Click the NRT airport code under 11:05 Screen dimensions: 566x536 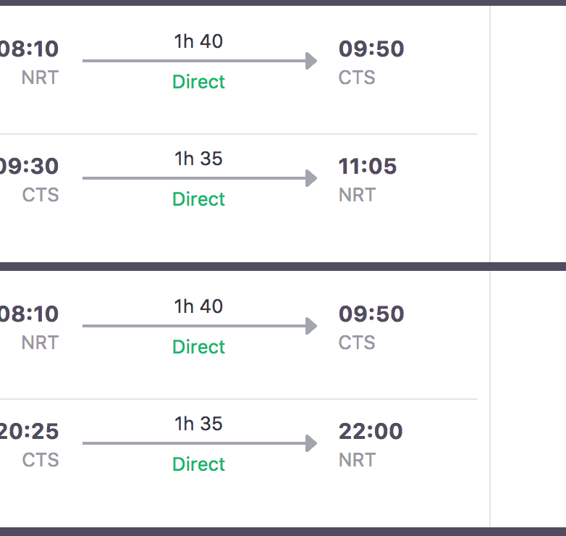[357, 195]
